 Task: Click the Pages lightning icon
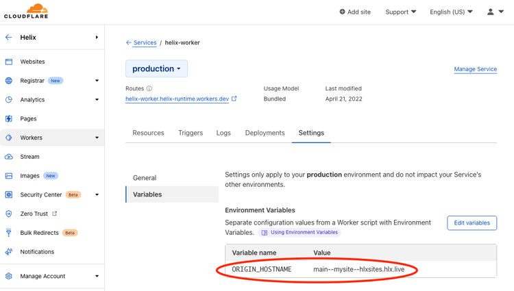[9, 118]
